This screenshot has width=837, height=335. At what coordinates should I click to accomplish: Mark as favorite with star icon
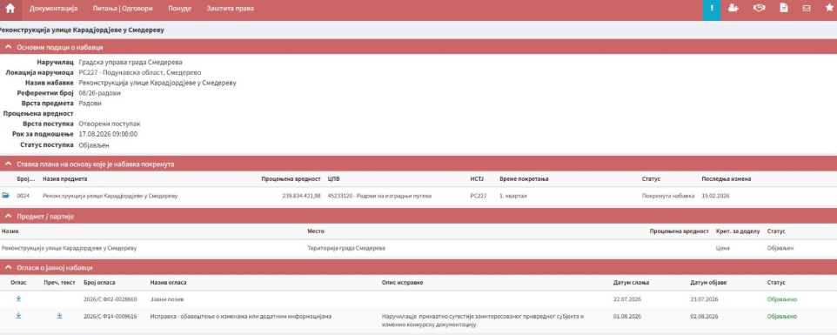[829, 9]
